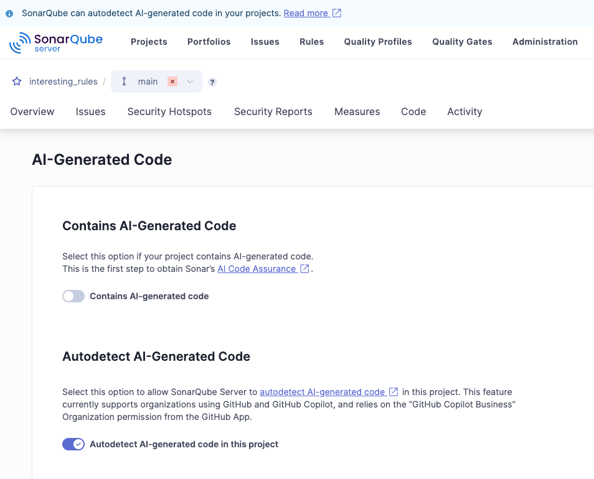Click external link icon beside AI Code Assurance
This screenshot has width=594, height=479.
coord(304,269)
